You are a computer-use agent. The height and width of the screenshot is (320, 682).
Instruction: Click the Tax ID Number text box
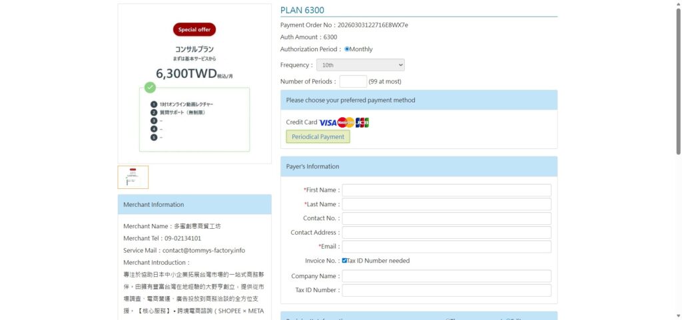click(446, 290)
